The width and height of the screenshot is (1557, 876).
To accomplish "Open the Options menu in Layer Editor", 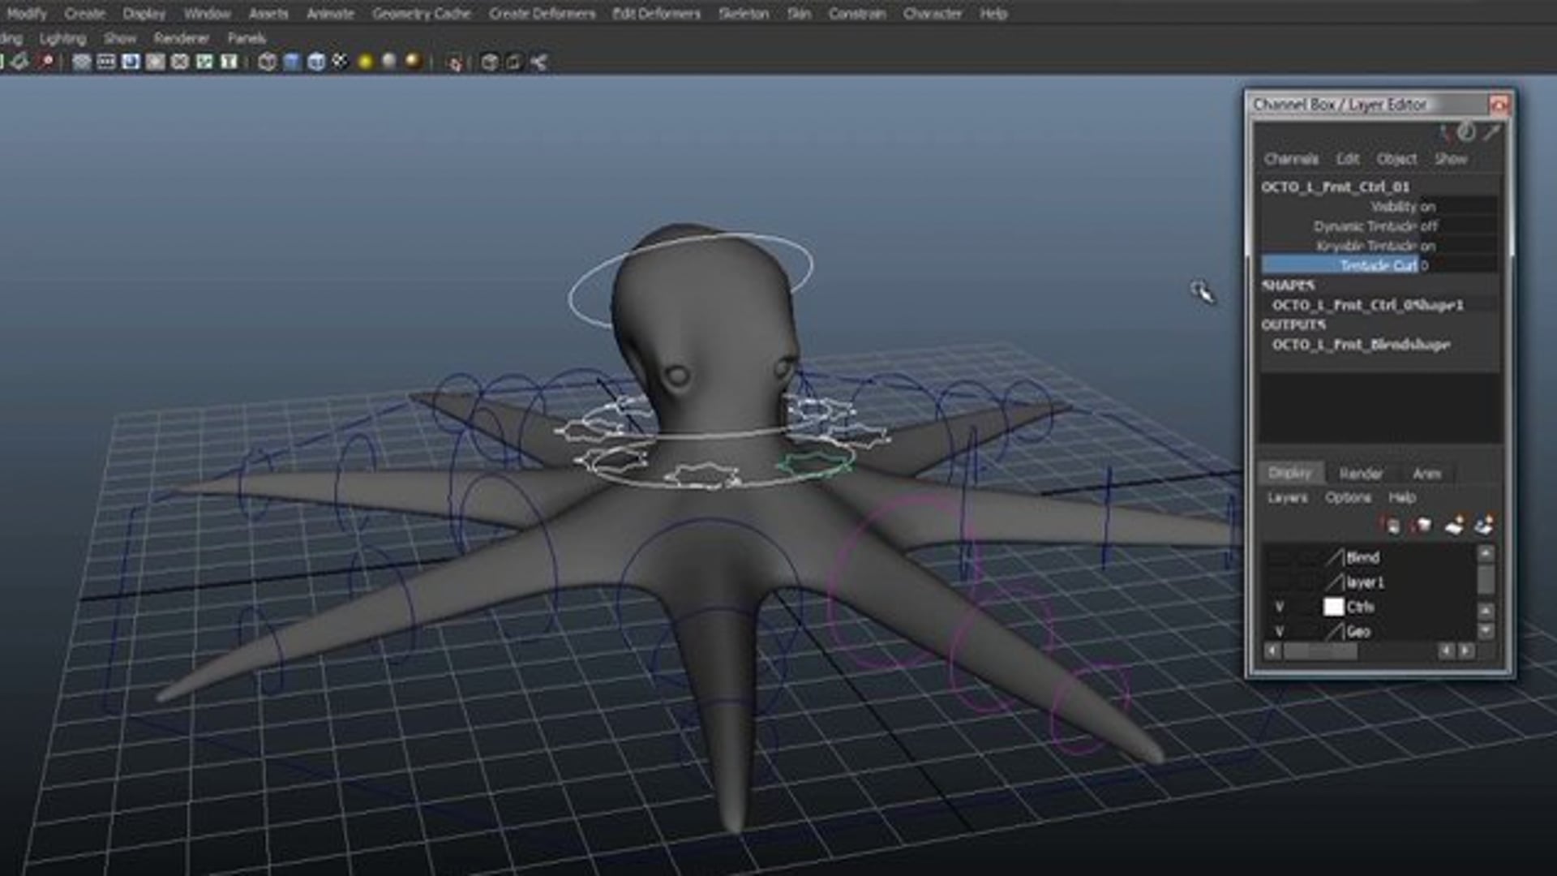I will [x=1348, y=497].
